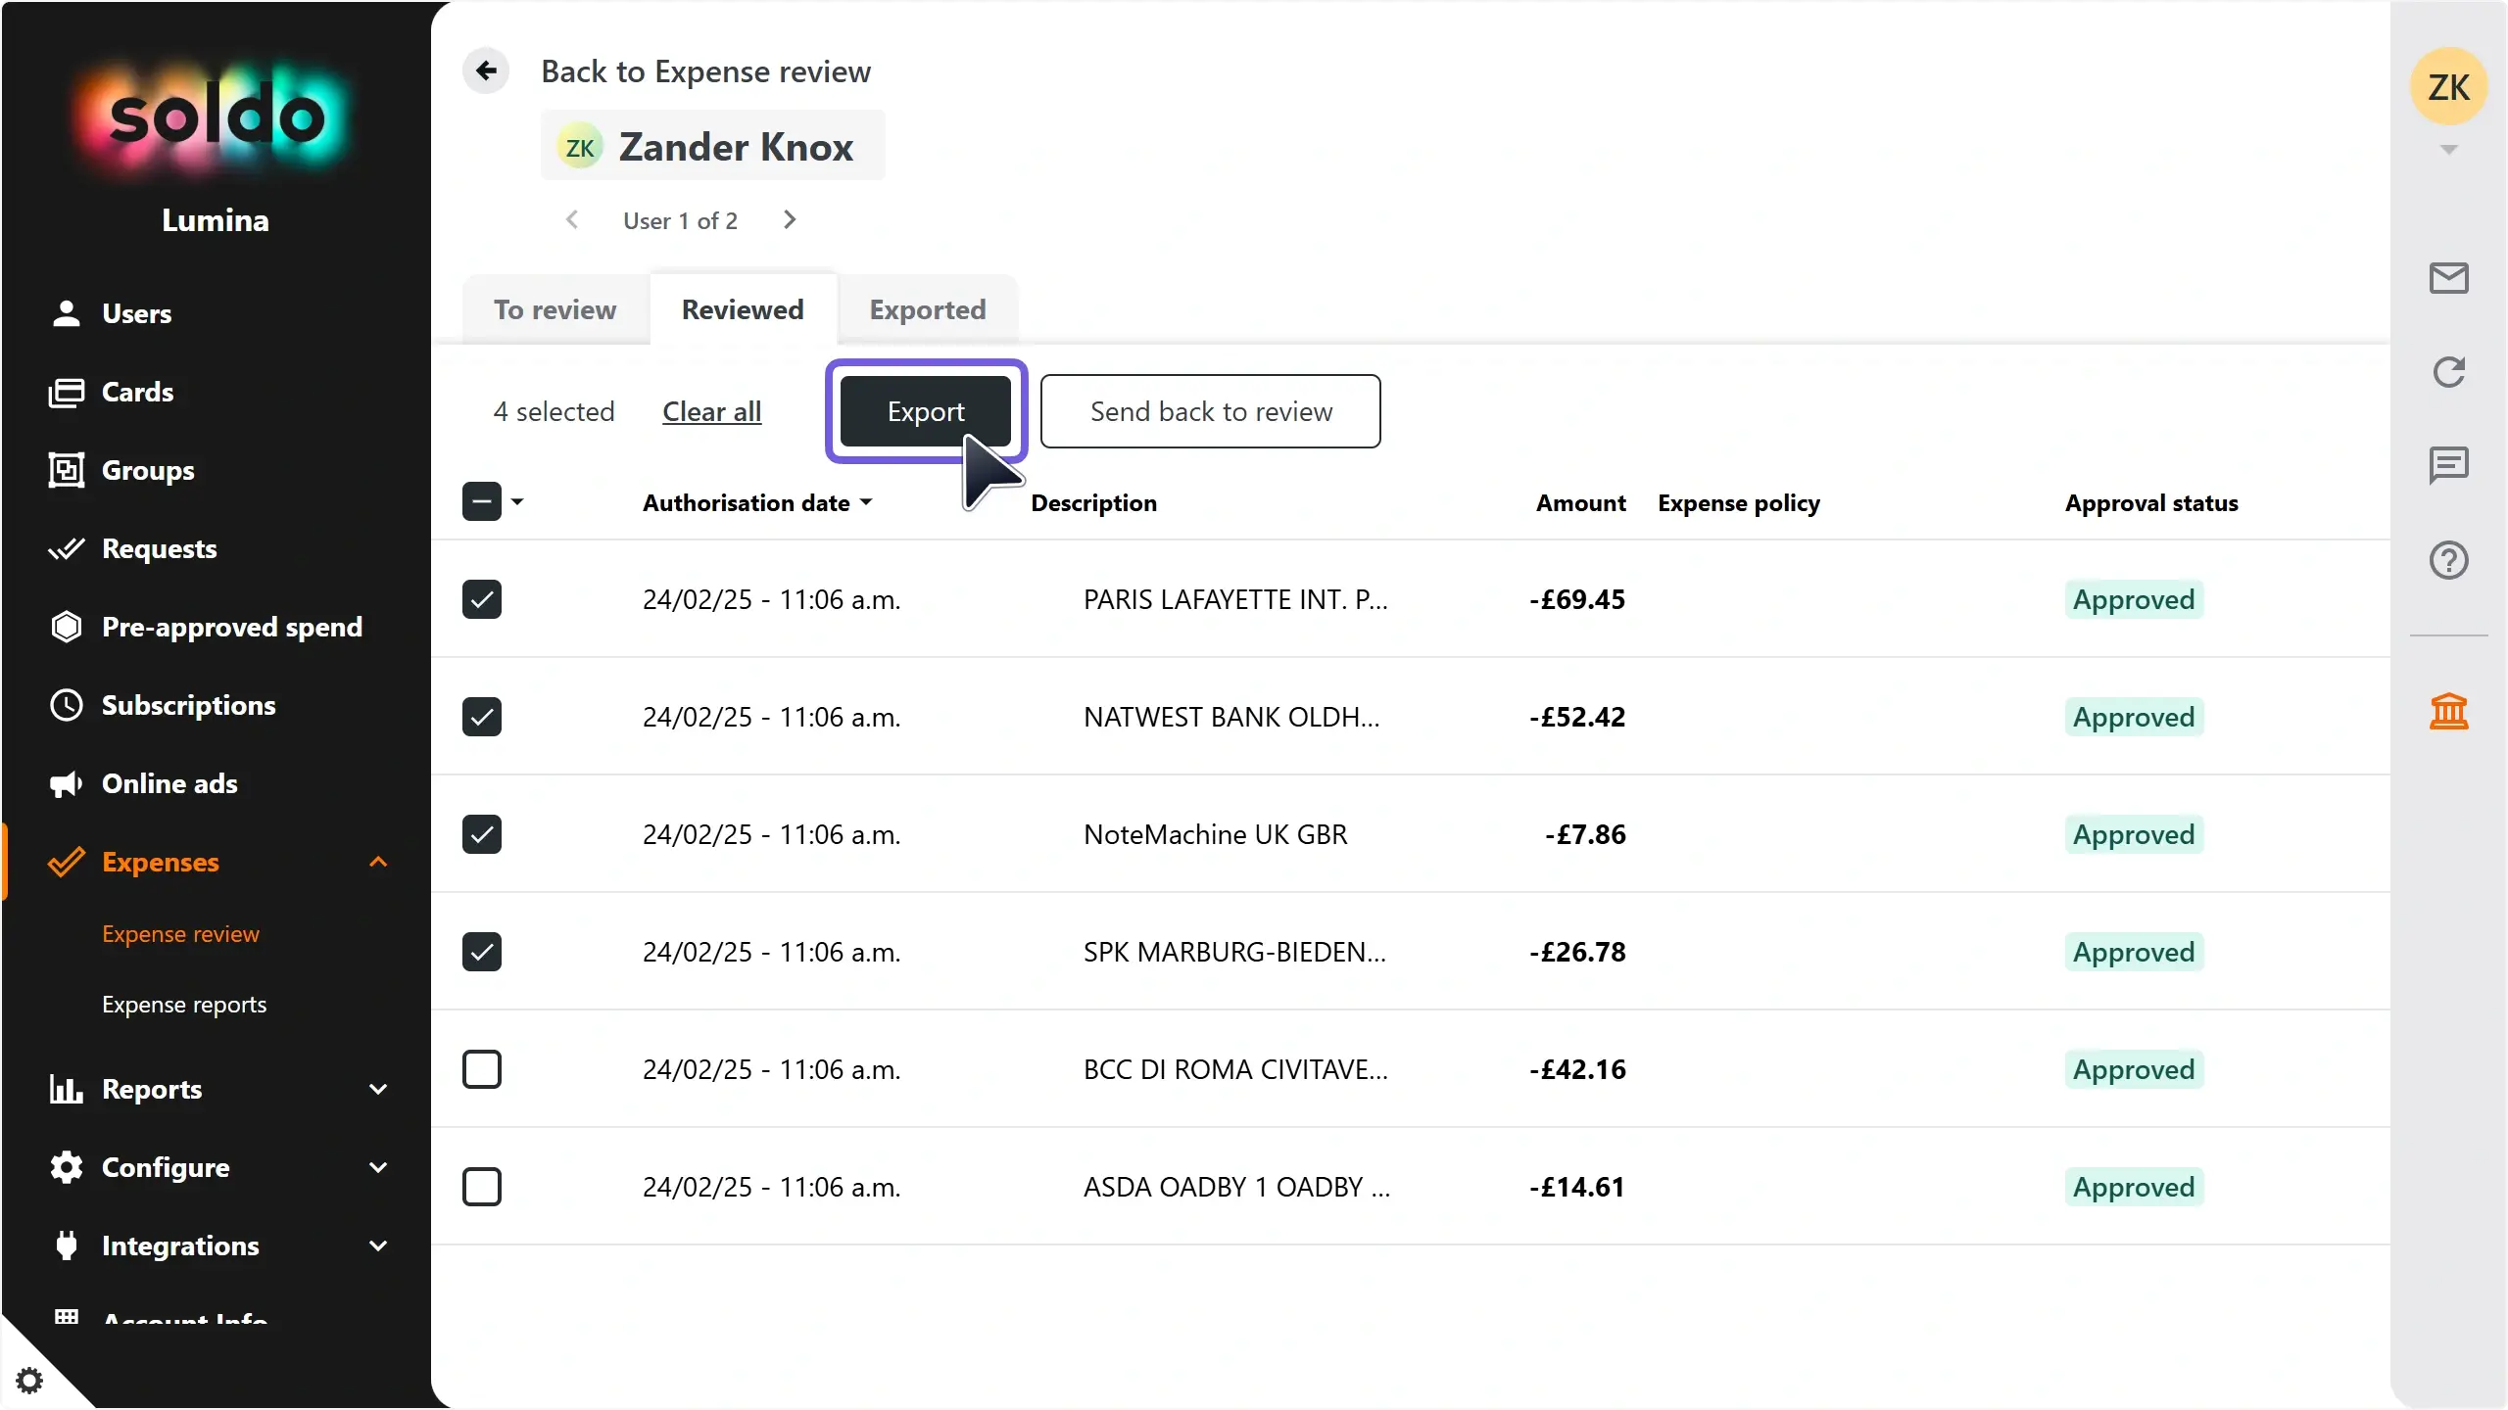Click the Clear all link
Viewport: 2508px width, 1410px height.
point(711,411)
